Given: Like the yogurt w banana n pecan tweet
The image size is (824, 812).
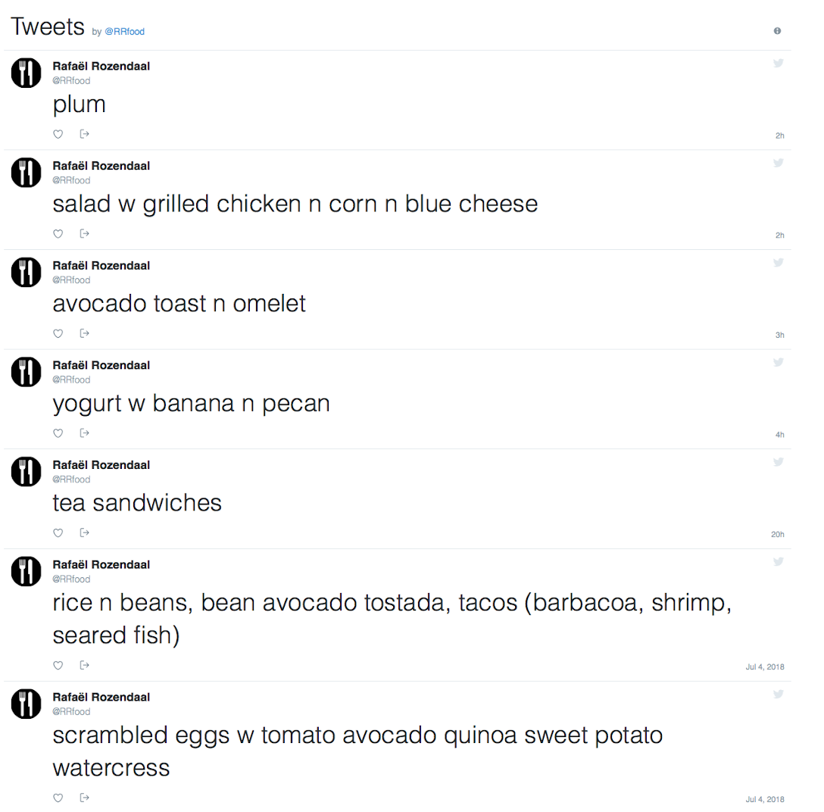Looking at the screenshot, I should tap(58, 433).
